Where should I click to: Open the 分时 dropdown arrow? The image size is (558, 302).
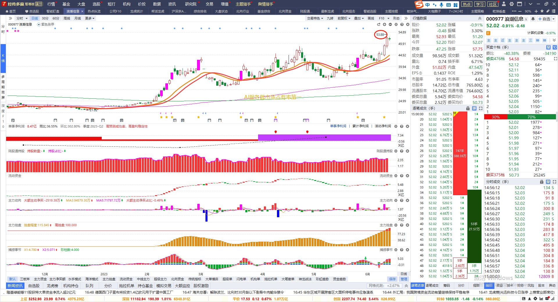coord(26,18)
